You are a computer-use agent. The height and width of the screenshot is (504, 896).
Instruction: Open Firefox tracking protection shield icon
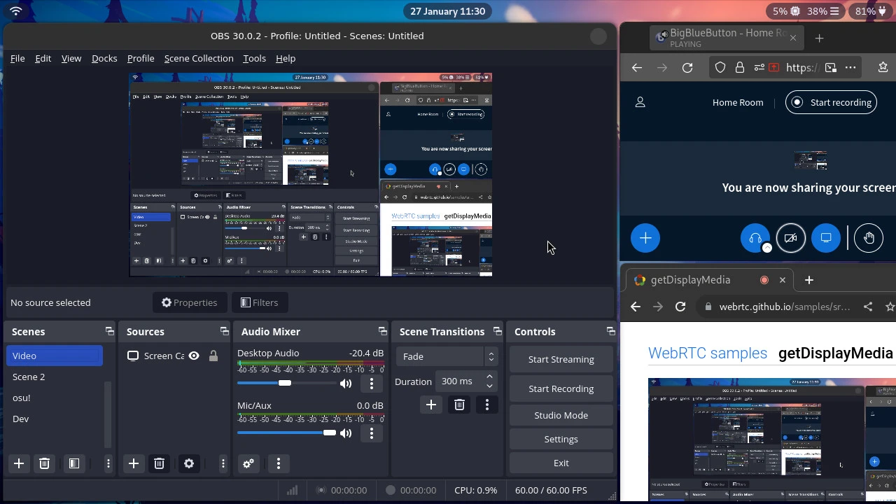tap(720, 67)
